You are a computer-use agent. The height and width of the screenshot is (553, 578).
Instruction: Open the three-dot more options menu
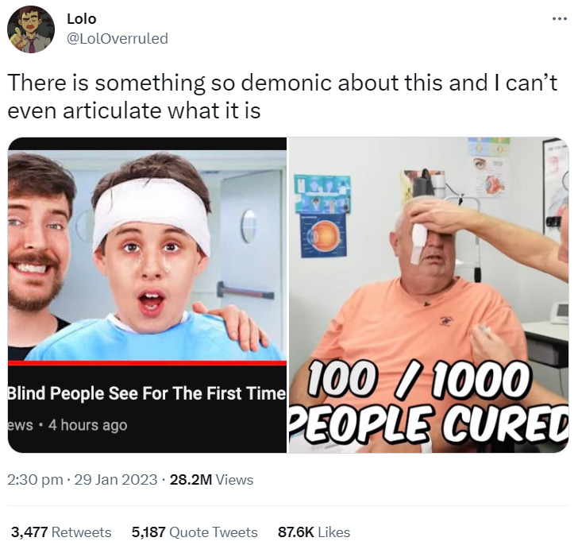[x=559, y=18]
